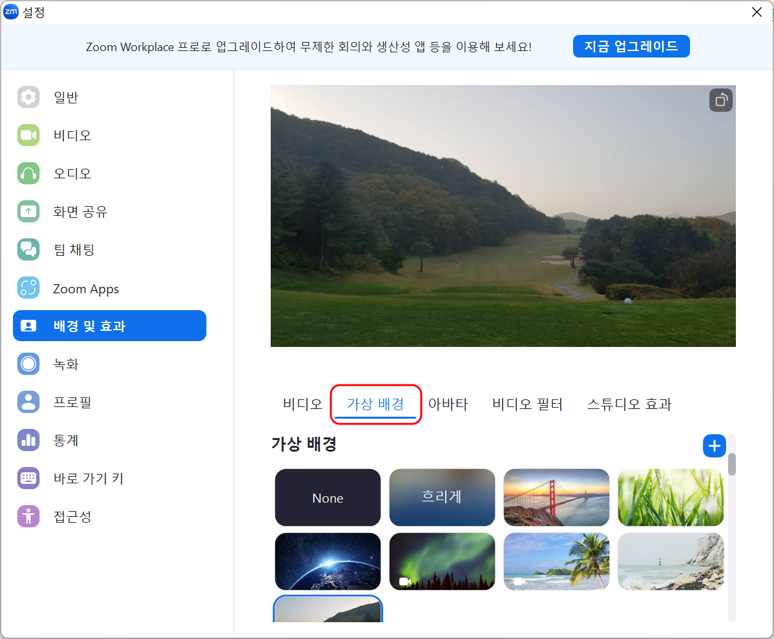Select the rocky coast lighthouse background
The image size is (774, 639).
tap(671, 561)
